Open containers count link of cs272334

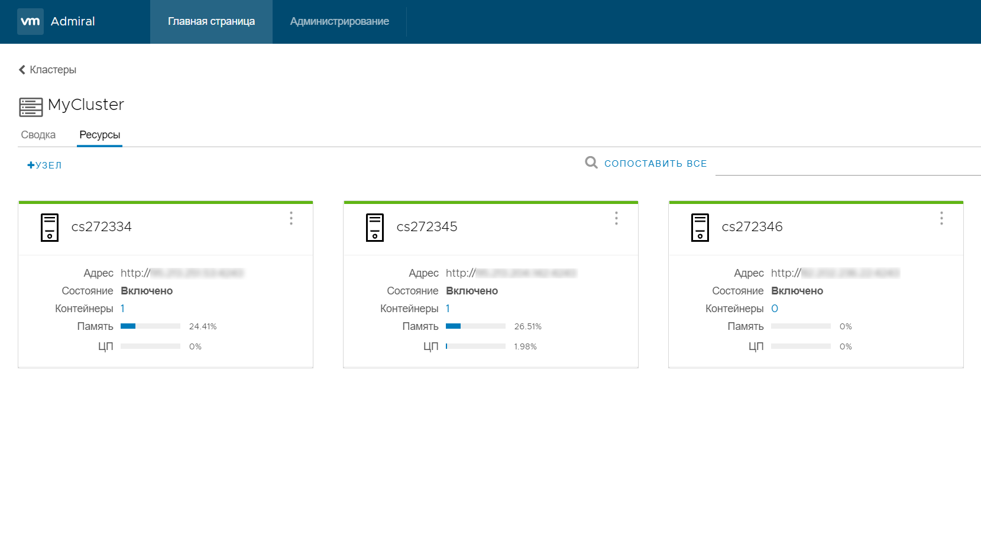click(x=122, y=309)
